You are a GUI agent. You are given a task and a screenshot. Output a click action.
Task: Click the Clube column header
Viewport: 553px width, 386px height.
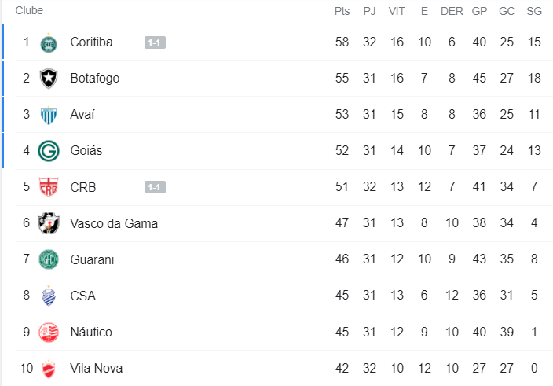29,11
